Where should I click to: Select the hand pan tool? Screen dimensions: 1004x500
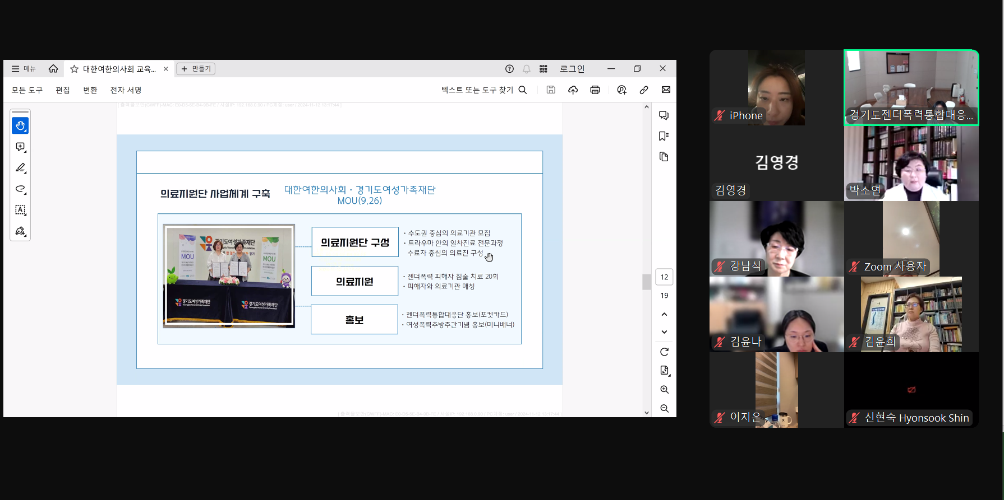20,126
